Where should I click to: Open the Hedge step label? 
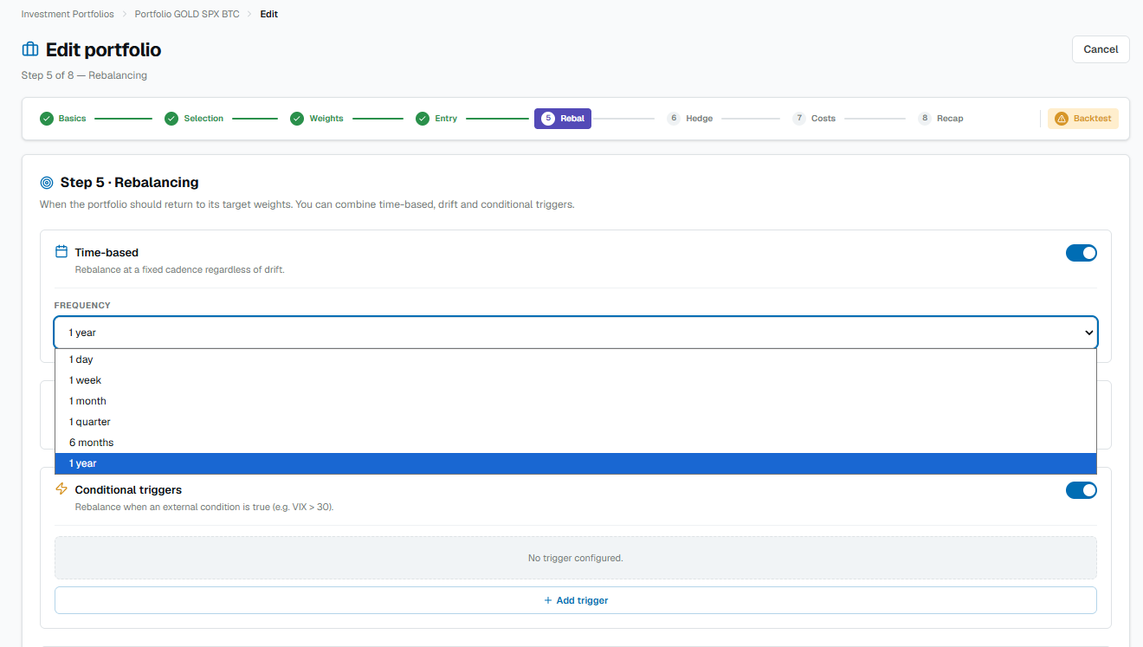point(699,119)
